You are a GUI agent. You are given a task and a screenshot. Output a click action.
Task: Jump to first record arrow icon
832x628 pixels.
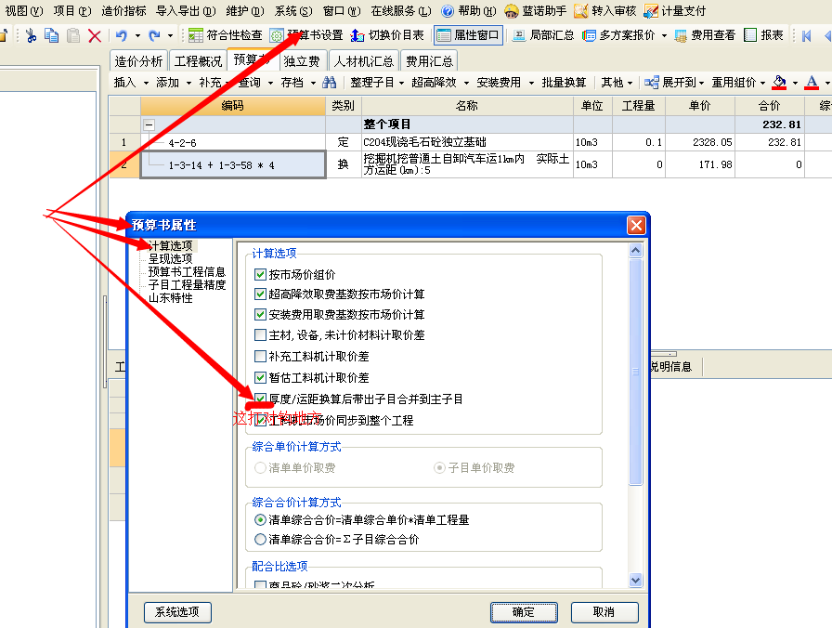807,35
